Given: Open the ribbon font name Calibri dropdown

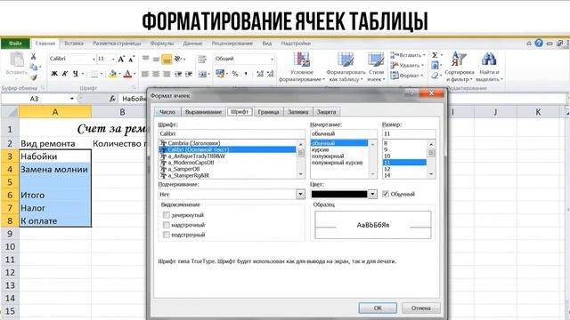Looking at the screenshot, I should (x=94, y=59).
